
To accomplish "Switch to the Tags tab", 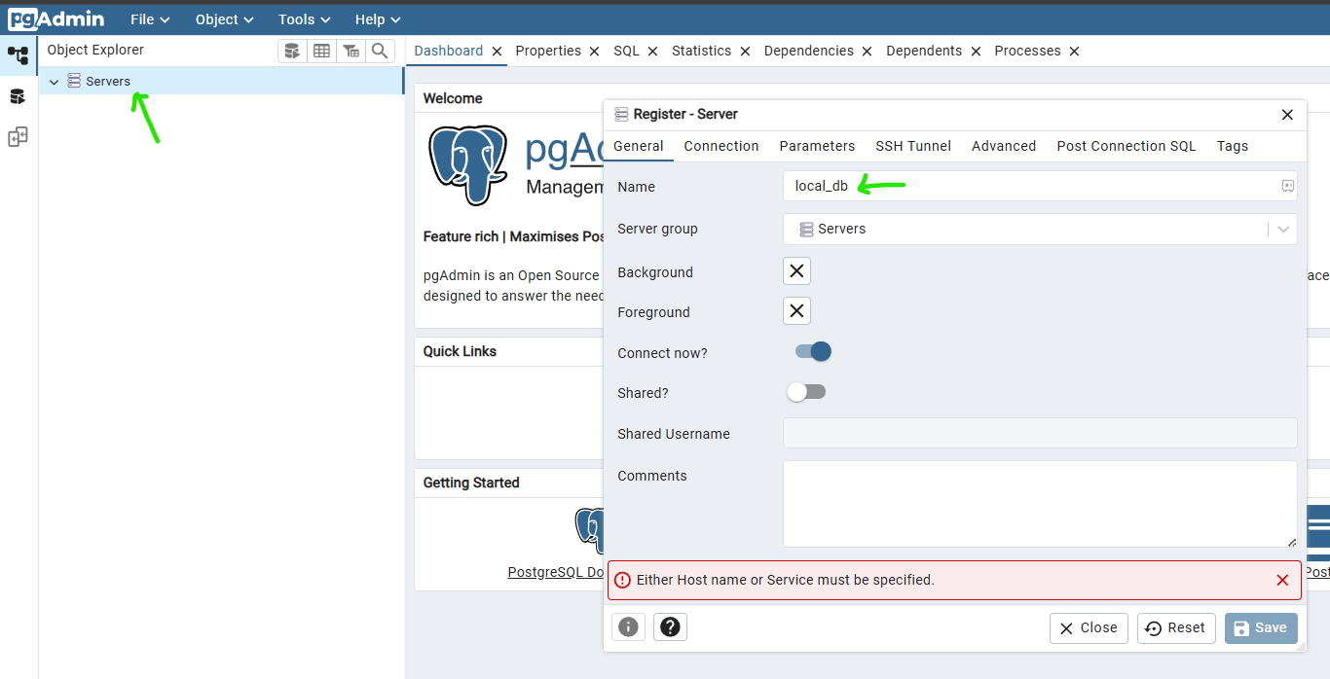I will pos(1233,146).
